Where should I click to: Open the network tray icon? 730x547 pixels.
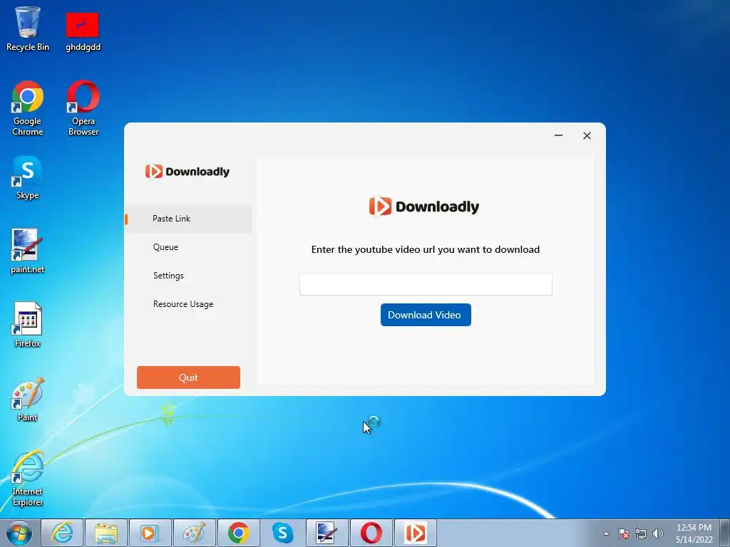pyautogui.click(x=641, y=533)
